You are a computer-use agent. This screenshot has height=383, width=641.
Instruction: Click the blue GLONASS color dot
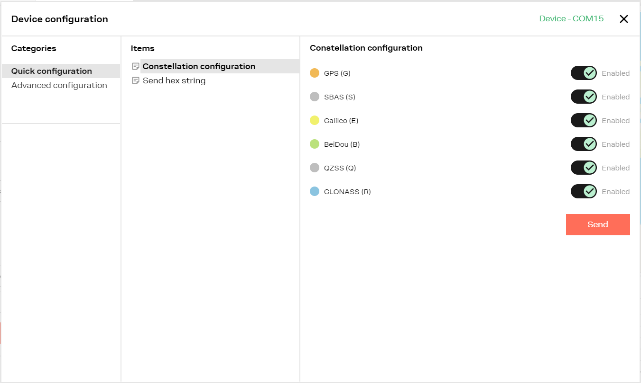(x=315, y=191)
